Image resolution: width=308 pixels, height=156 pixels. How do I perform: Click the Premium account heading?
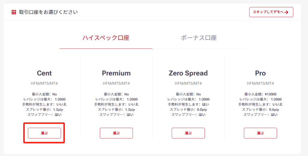[116, 73]
